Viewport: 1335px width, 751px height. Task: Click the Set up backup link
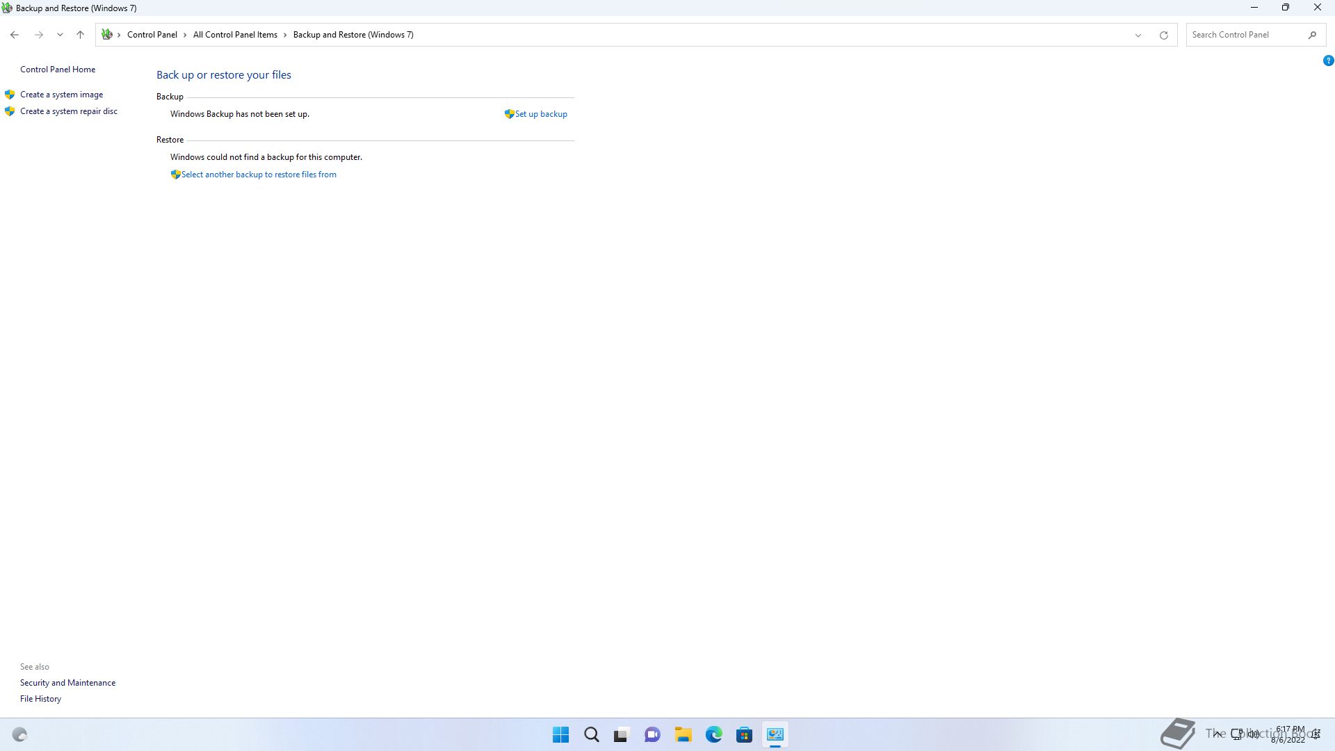point(540,114)
